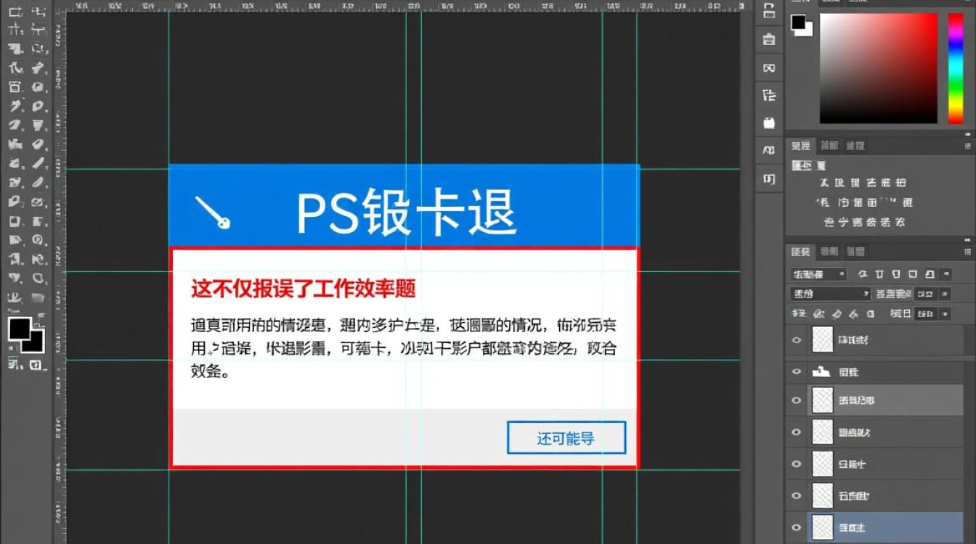Click the small foreground swatch in Color panel
Viewport: 976px width, 544px height.
tap(799, 22)
